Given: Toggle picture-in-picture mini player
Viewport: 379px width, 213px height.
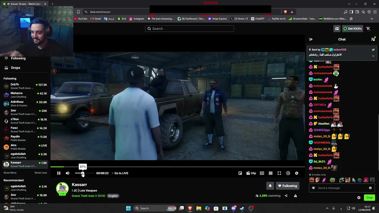Looking at the screenshot, I should point(240,173).
